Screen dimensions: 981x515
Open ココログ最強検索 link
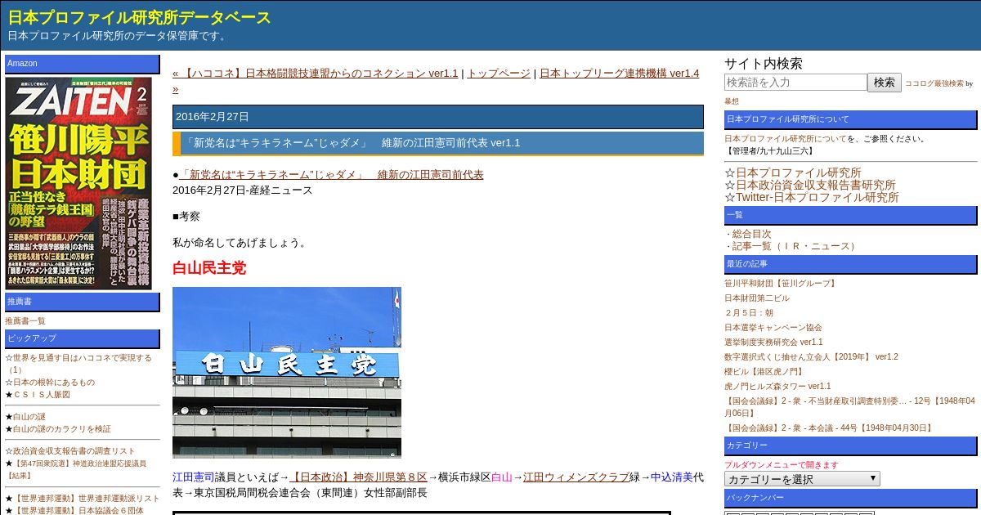click(934, 83)
